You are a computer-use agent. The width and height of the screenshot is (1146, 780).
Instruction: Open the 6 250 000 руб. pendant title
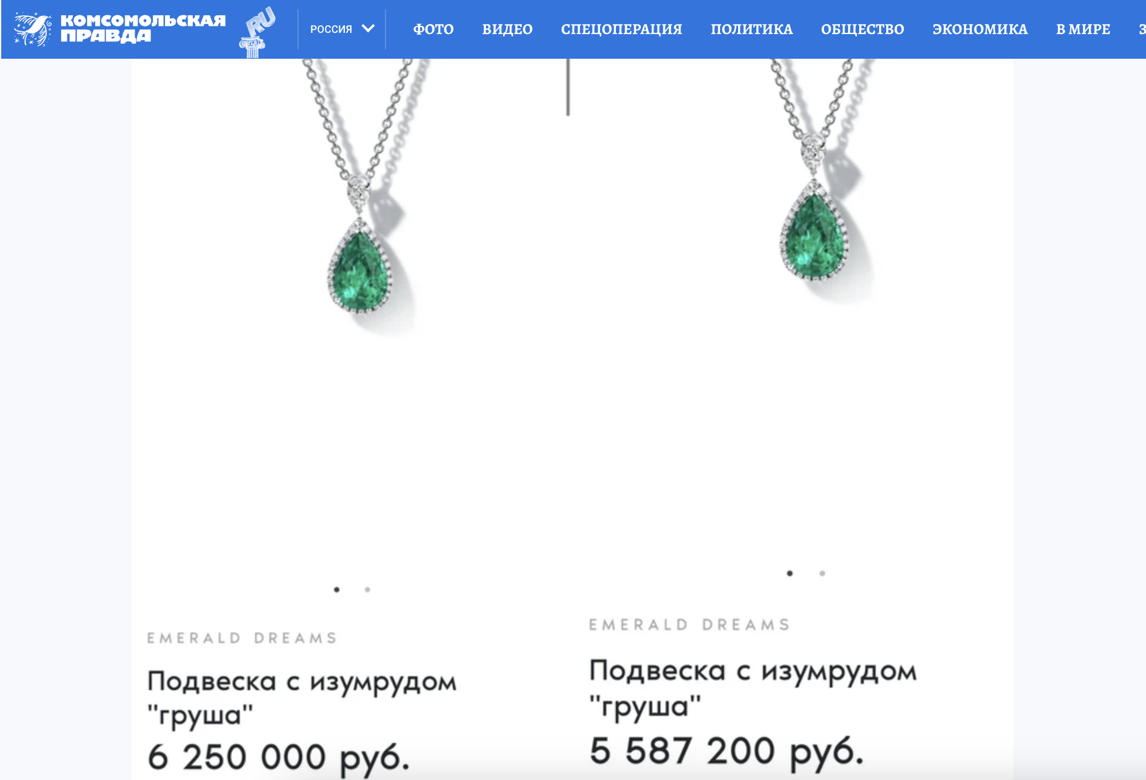301,698
